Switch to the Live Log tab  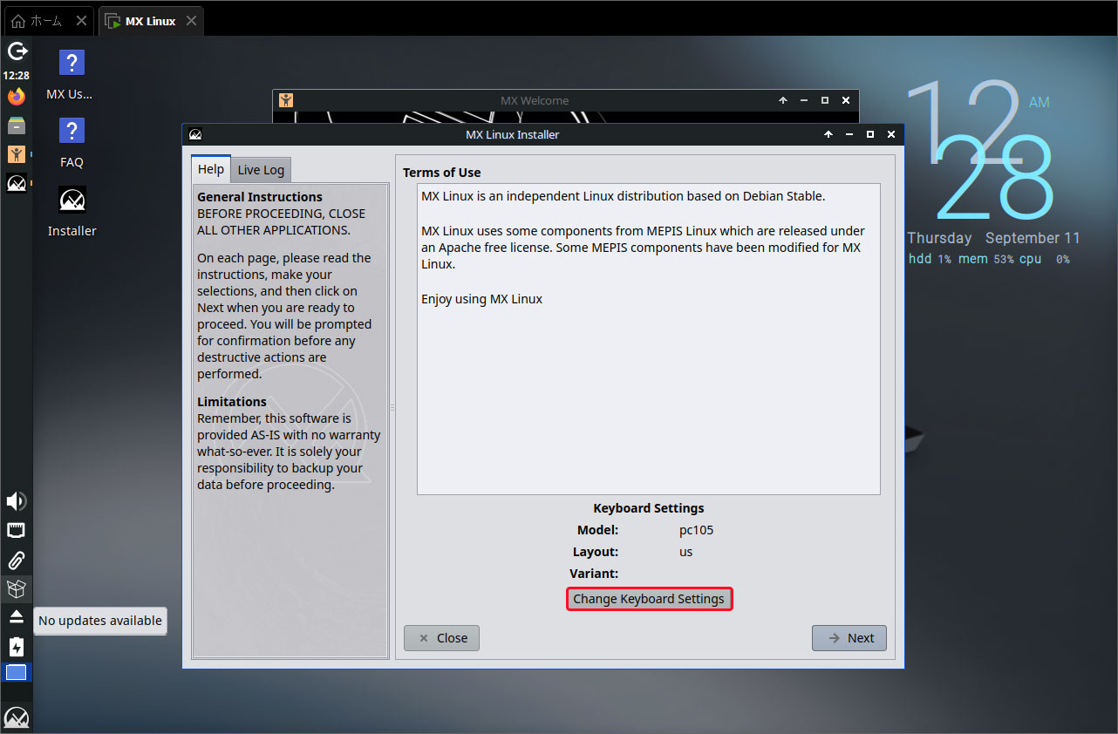tap(261, 170)
